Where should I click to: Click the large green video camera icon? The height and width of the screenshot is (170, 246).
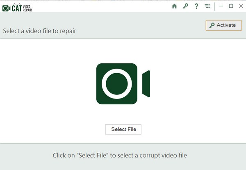tap(123, 84)
